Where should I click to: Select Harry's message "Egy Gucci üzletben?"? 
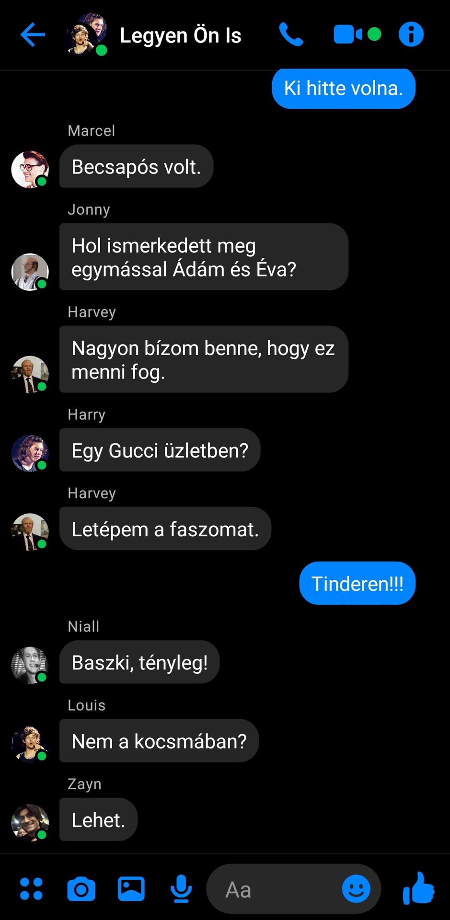[160, 450]
